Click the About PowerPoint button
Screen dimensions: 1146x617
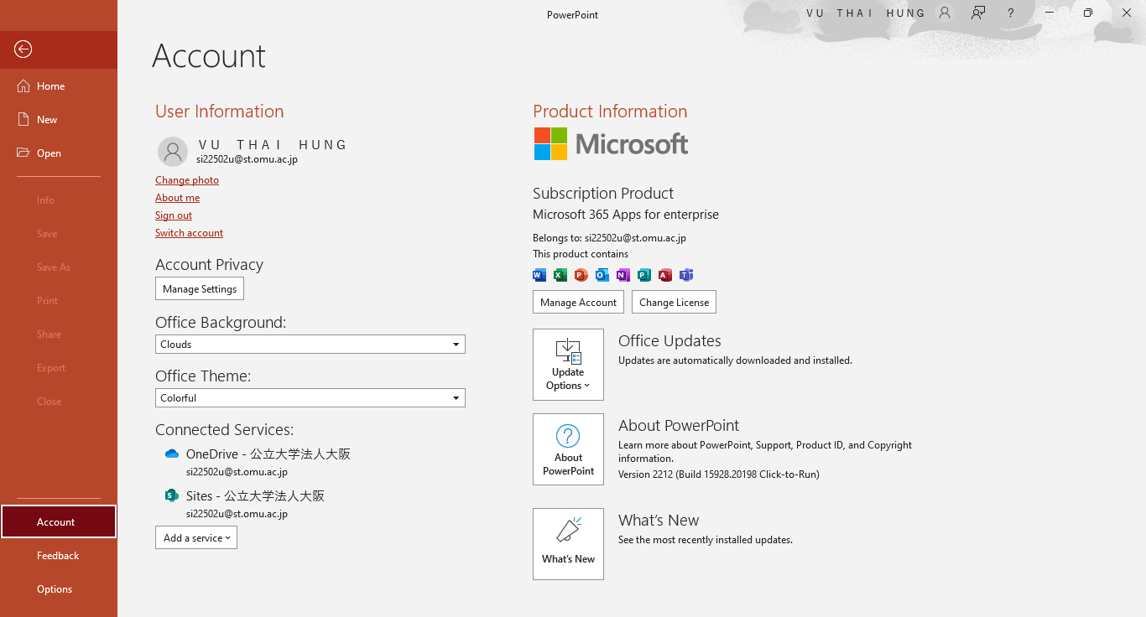pos(568,449)
